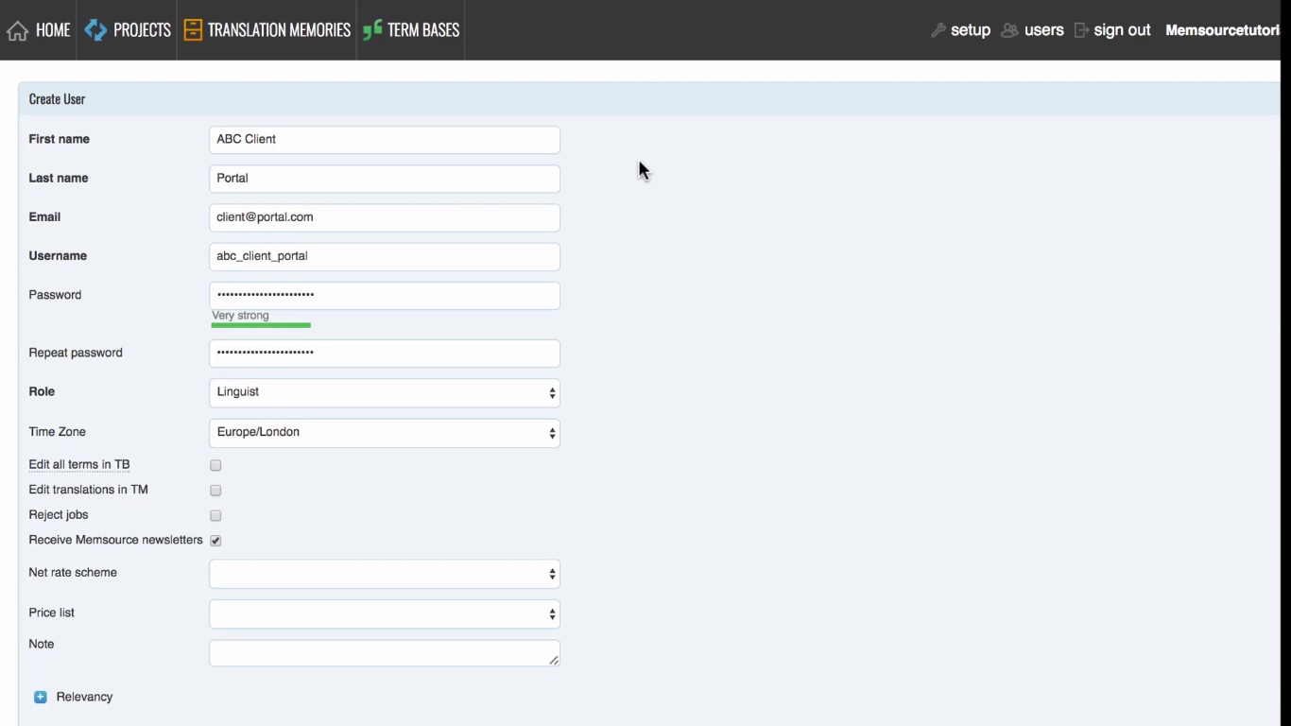Screen dimensions: 1291x726
Task: Click the Translation Memories cabinet icon
Action: tap(193, 30)
